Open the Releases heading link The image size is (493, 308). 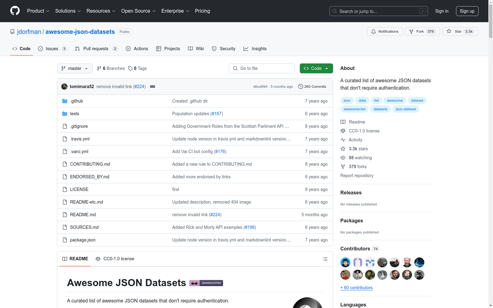pos(351,193)
